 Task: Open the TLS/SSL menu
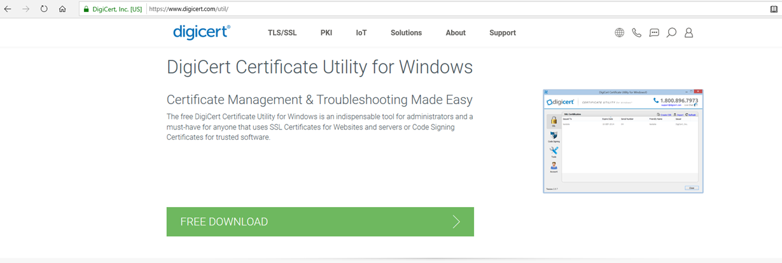(282, 32)
